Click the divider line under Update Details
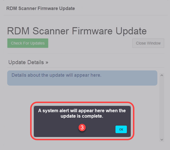The image size is (170, 150). [x=86, y=67]
